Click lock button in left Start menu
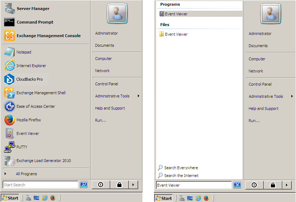 [119, 185]
